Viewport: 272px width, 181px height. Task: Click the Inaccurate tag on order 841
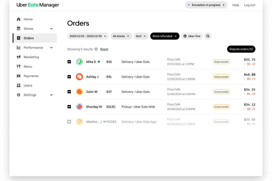[221, 77]
